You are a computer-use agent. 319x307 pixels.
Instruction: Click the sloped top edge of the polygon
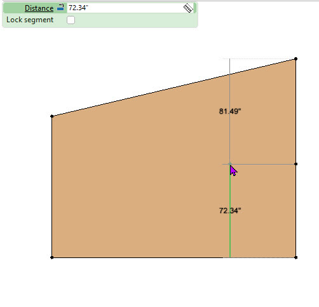[173, 88]
